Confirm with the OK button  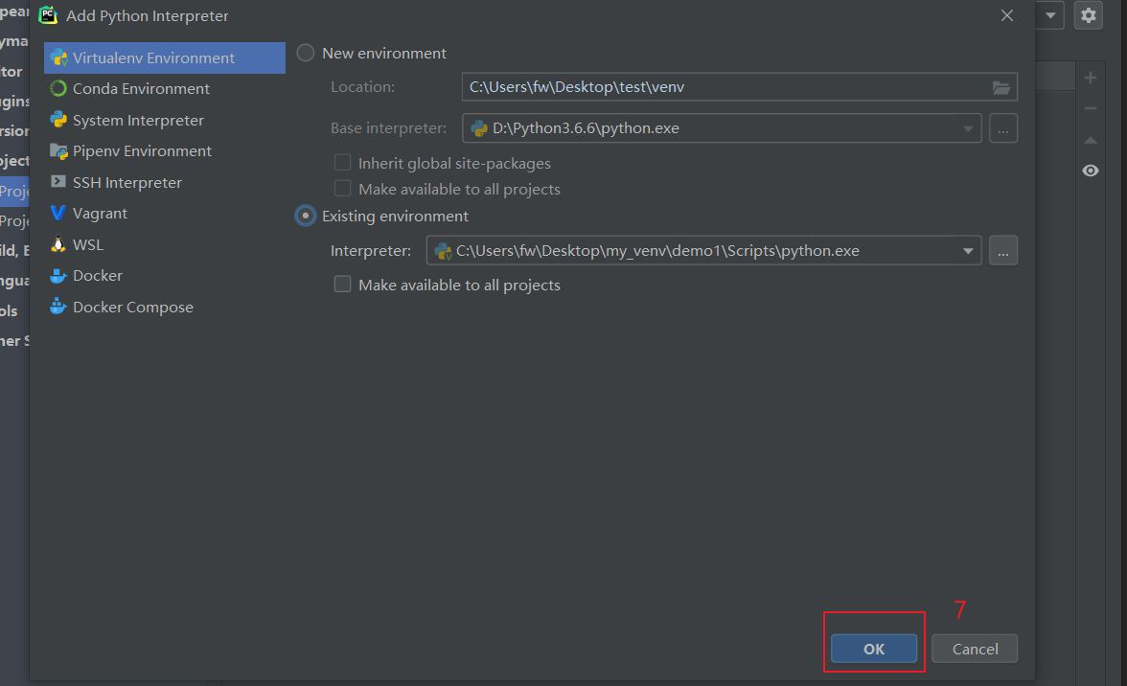(874, 649)
